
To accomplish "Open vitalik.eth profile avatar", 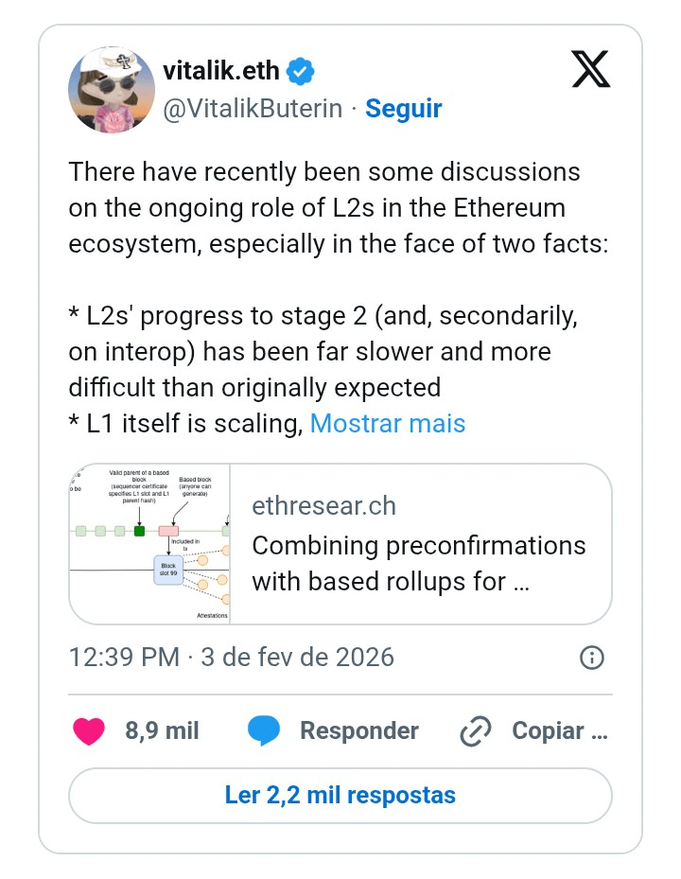I will [112, 90].
